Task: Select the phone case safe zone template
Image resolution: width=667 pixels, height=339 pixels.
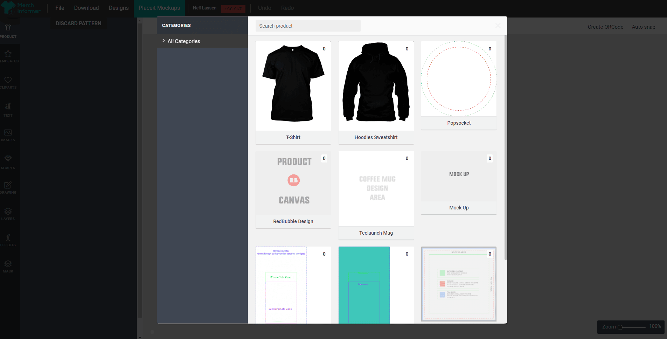Action: point(293,285)
